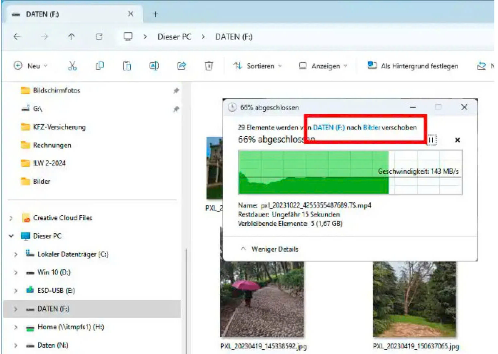The height and width of the screenshot is (354, 498).
Task: Unpin Bildschirmfotos from quick access
Action: coord(176,90)
